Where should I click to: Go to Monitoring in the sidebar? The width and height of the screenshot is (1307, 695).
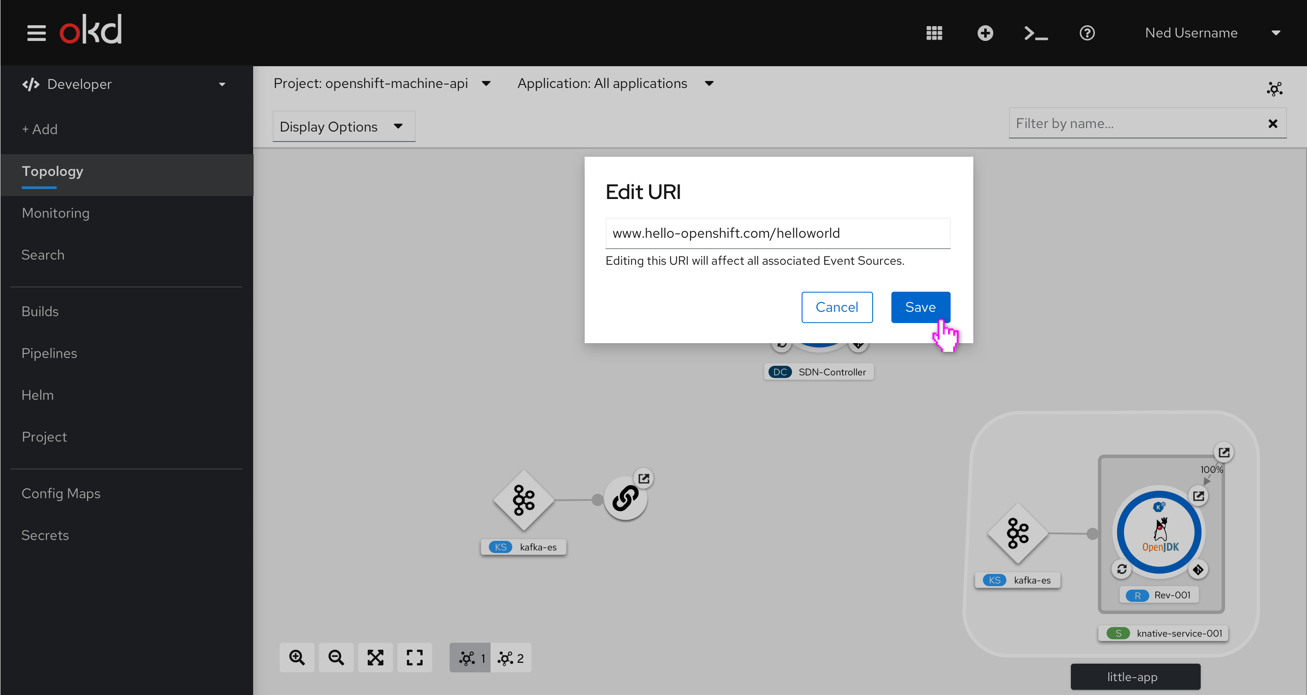(x=55, y=213)
